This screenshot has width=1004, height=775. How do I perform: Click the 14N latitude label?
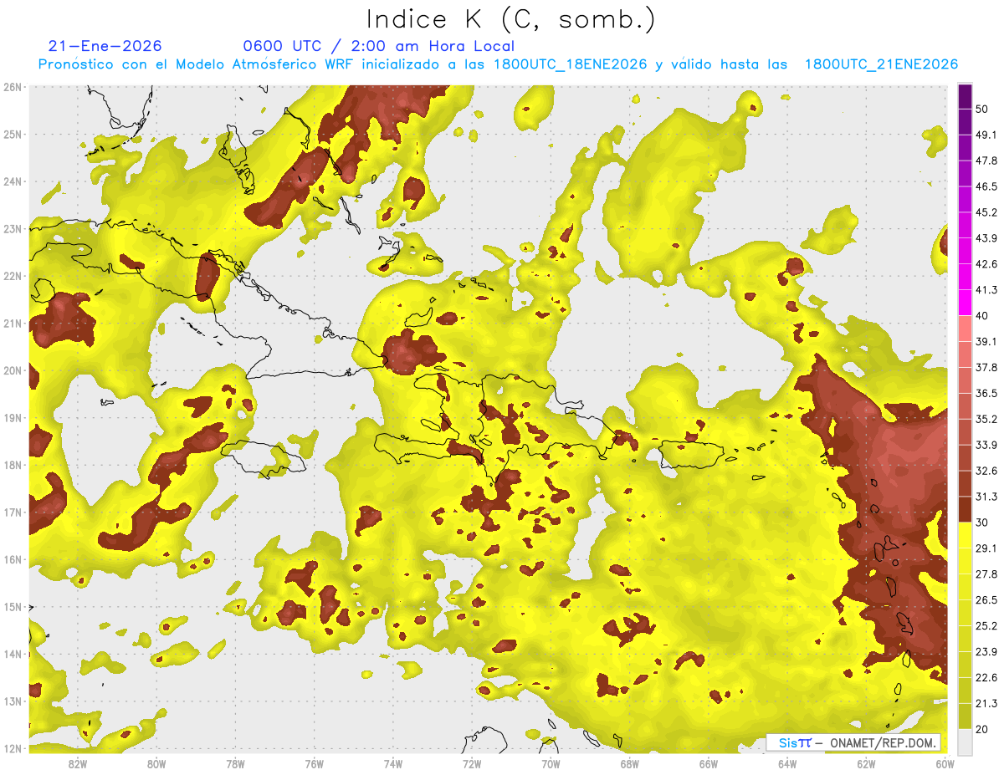click(12, 654)
